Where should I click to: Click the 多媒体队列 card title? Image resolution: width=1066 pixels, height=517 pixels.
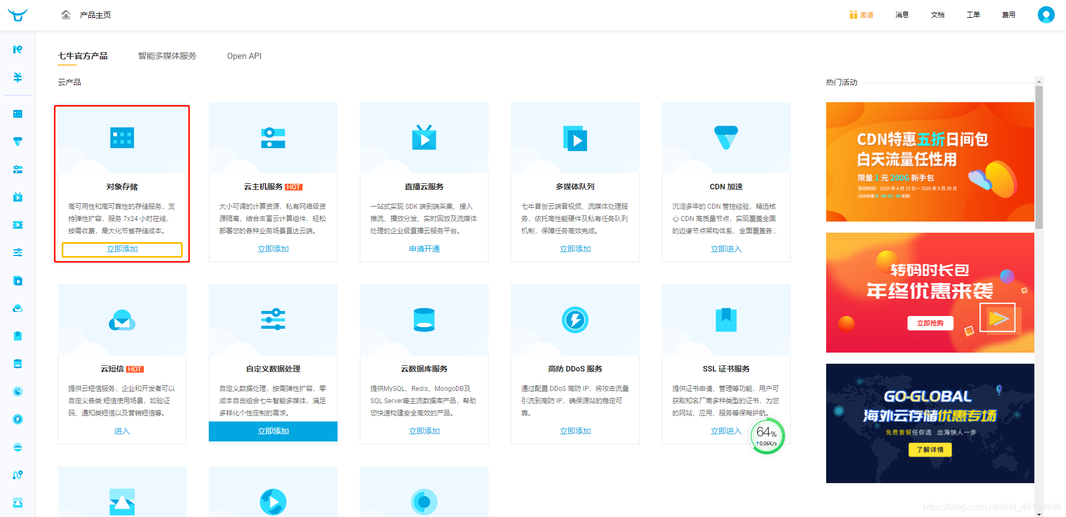pos(575,187)
